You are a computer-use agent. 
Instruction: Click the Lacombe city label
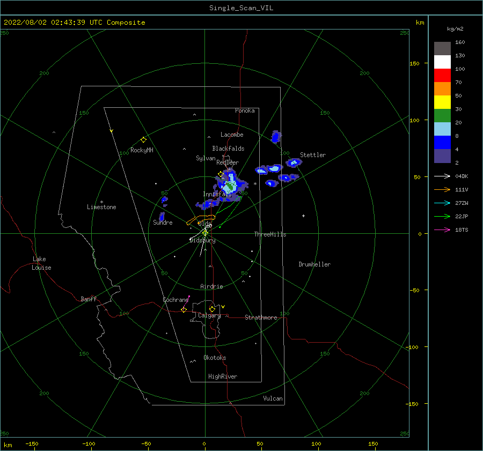click(232, 135)
